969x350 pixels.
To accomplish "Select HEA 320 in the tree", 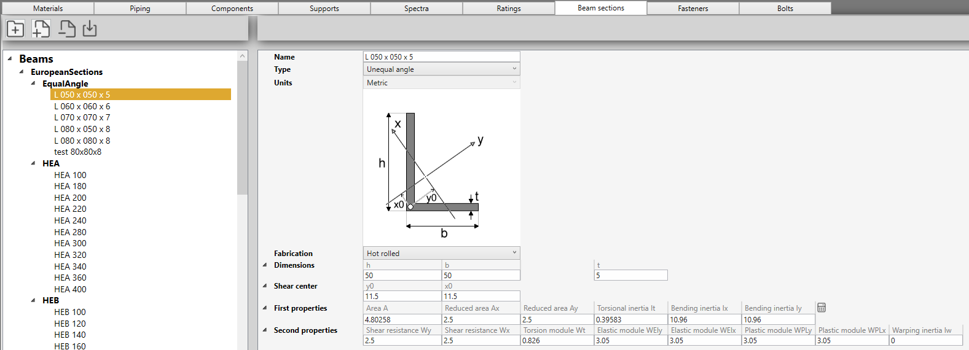I will pos(70,255).
